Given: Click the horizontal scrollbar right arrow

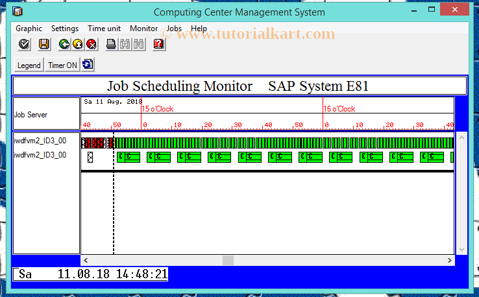Looking at the screenshot, I should point(449,261).
